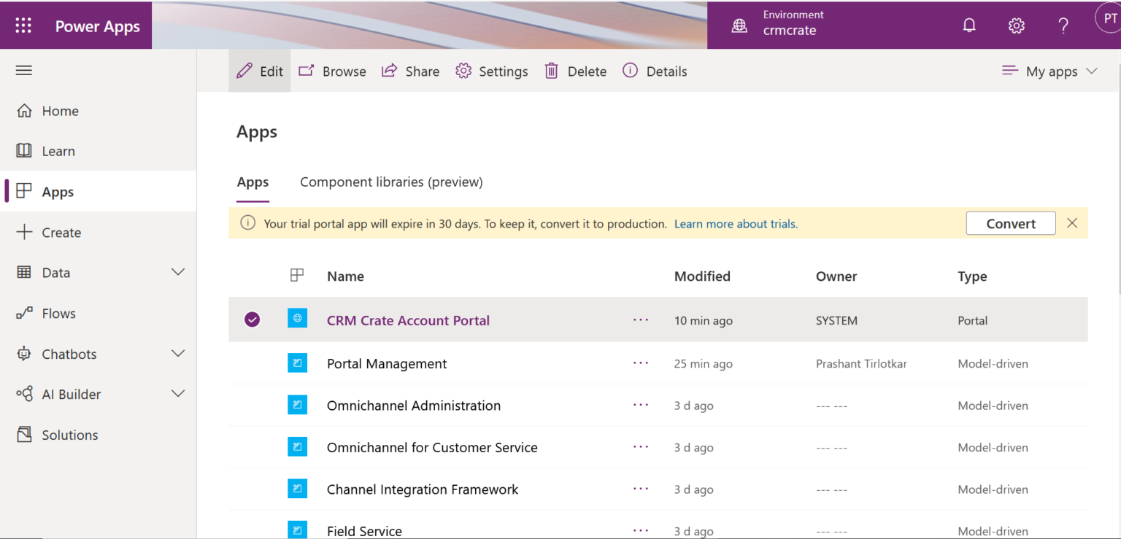The height and width of the screenshot is (539, 1121).
Task: Select the Portal Management app row checkbox
Action: [x=252, y=363]
